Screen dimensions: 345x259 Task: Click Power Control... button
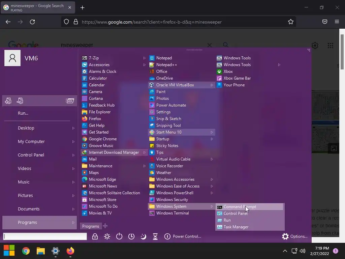[x=183, y=236]
